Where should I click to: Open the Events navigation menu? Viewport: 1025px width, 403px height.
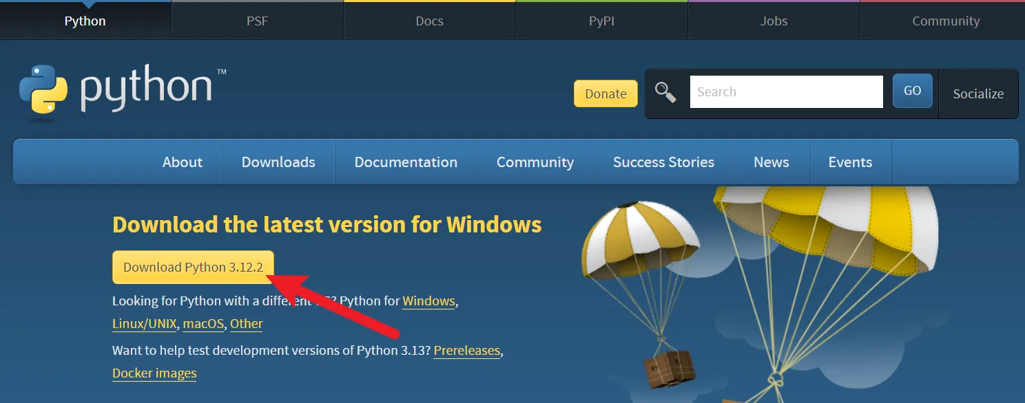click(850, 162)
